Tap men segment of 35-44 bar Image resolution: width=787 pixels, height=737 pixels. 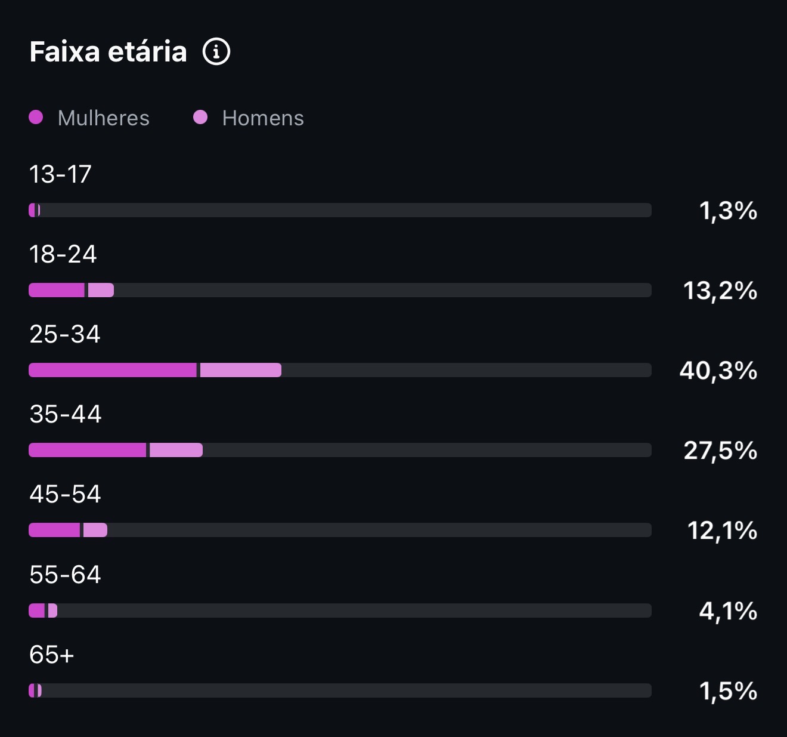pyautogui.click(x=176, y=450)
